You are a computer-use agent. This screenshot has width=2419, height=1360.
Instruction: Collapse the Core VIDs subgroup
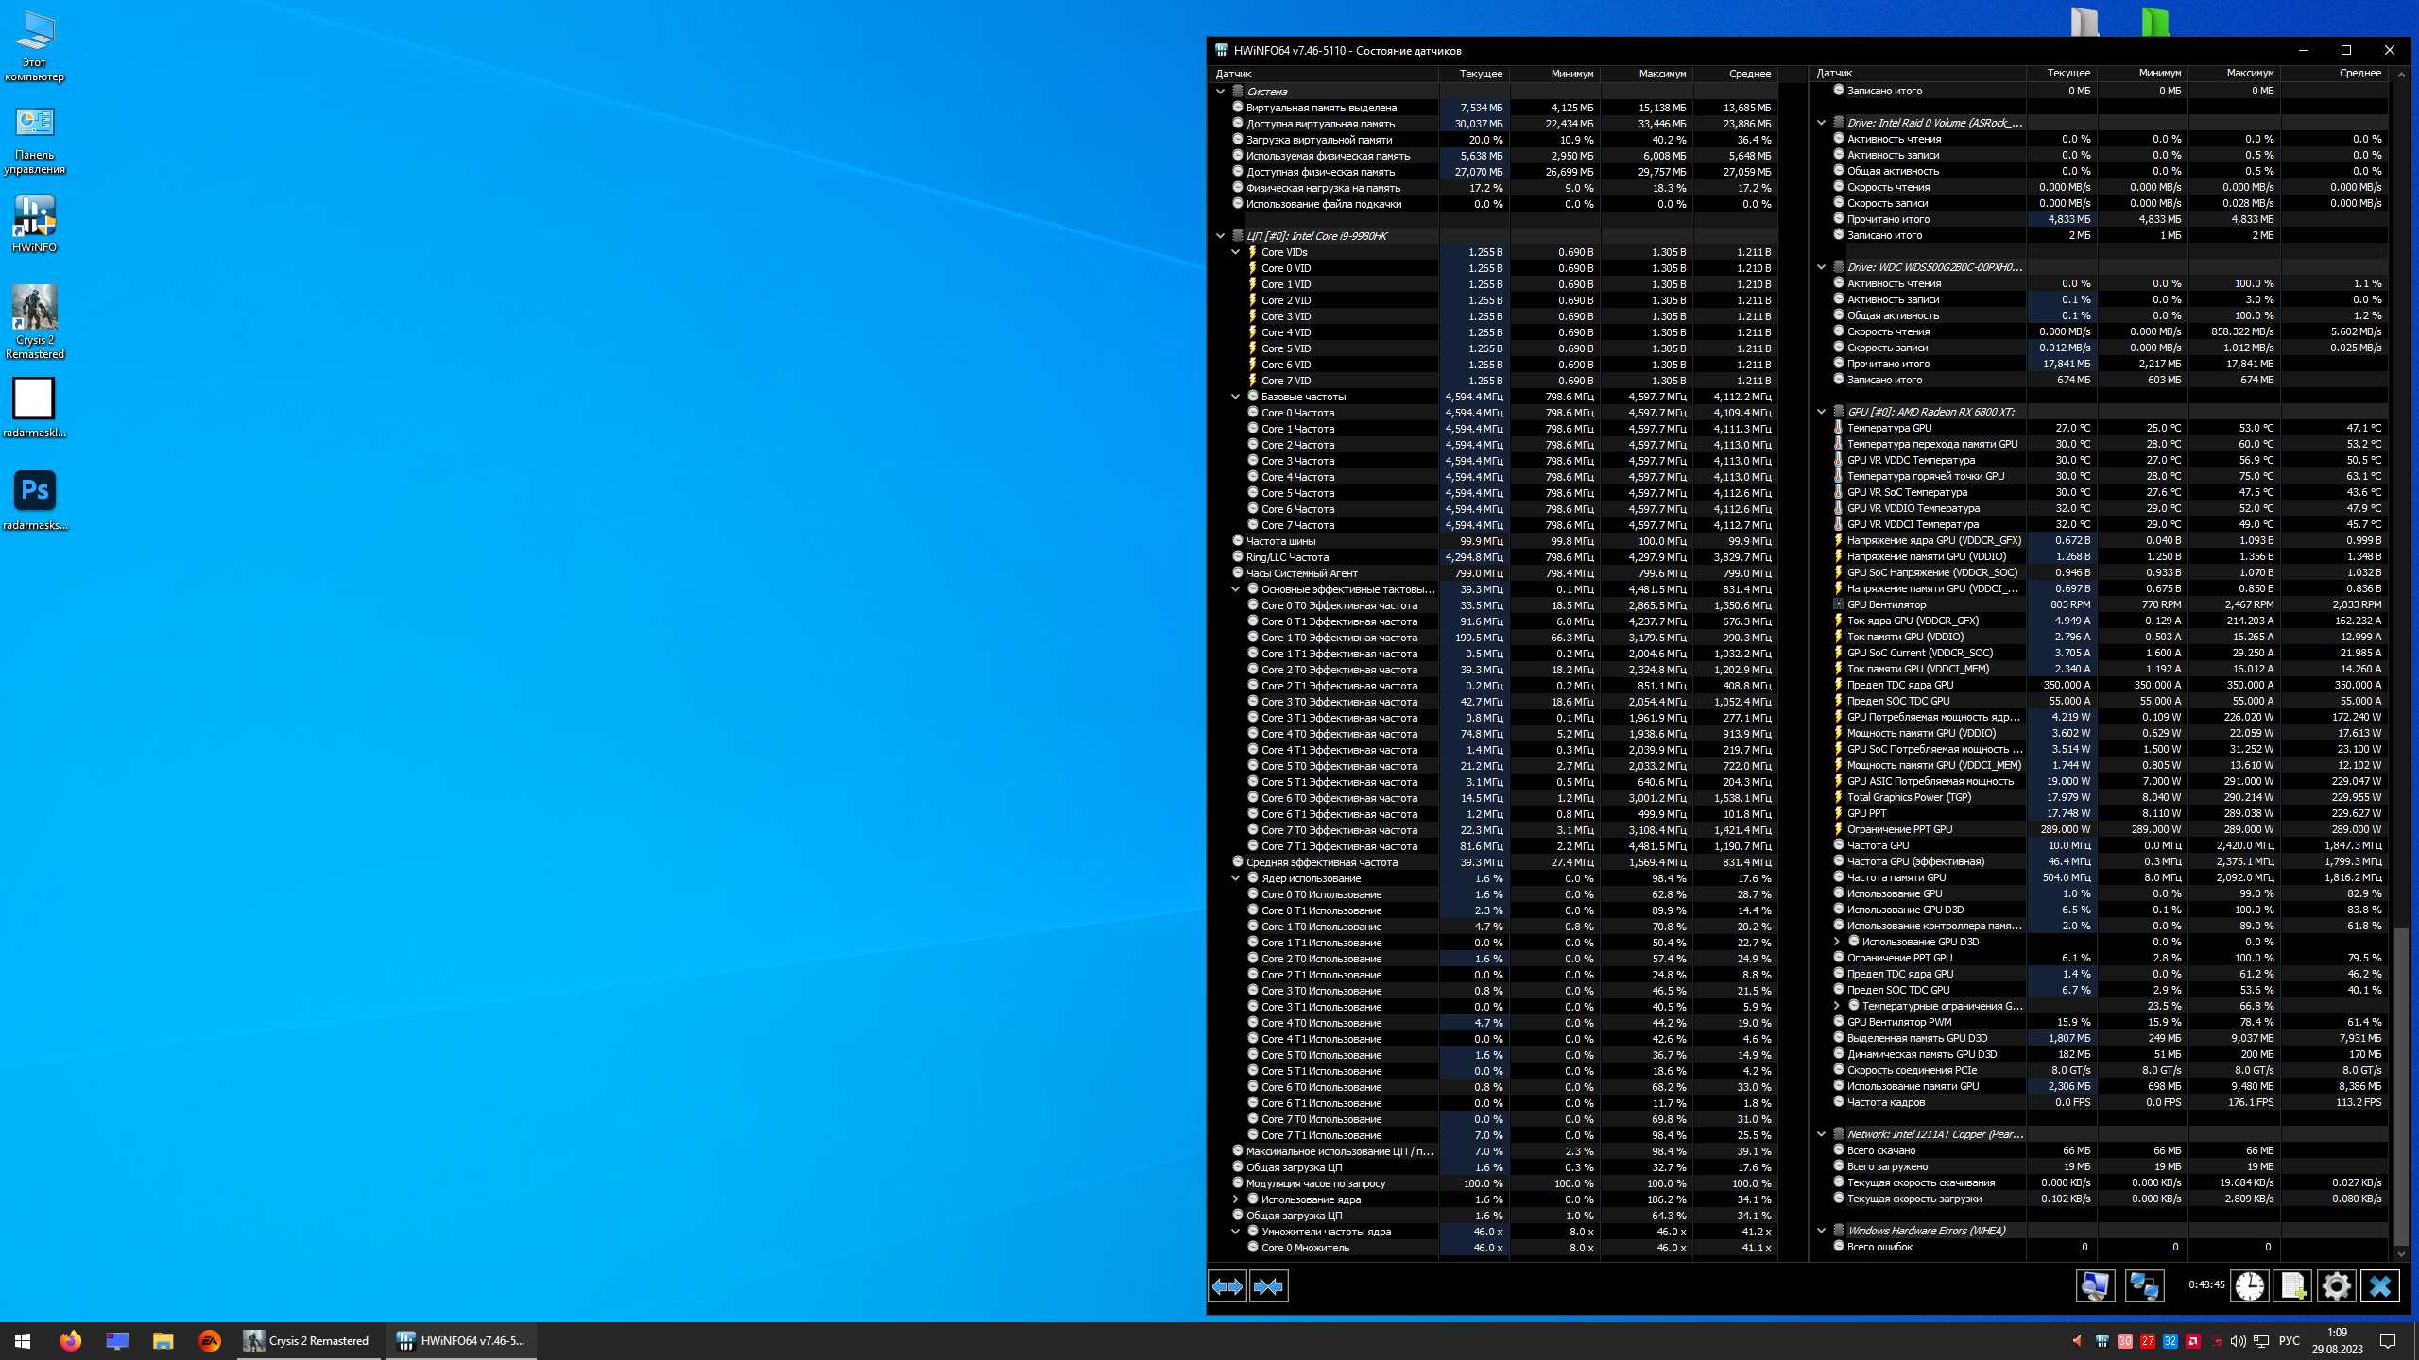(1235, 252)
